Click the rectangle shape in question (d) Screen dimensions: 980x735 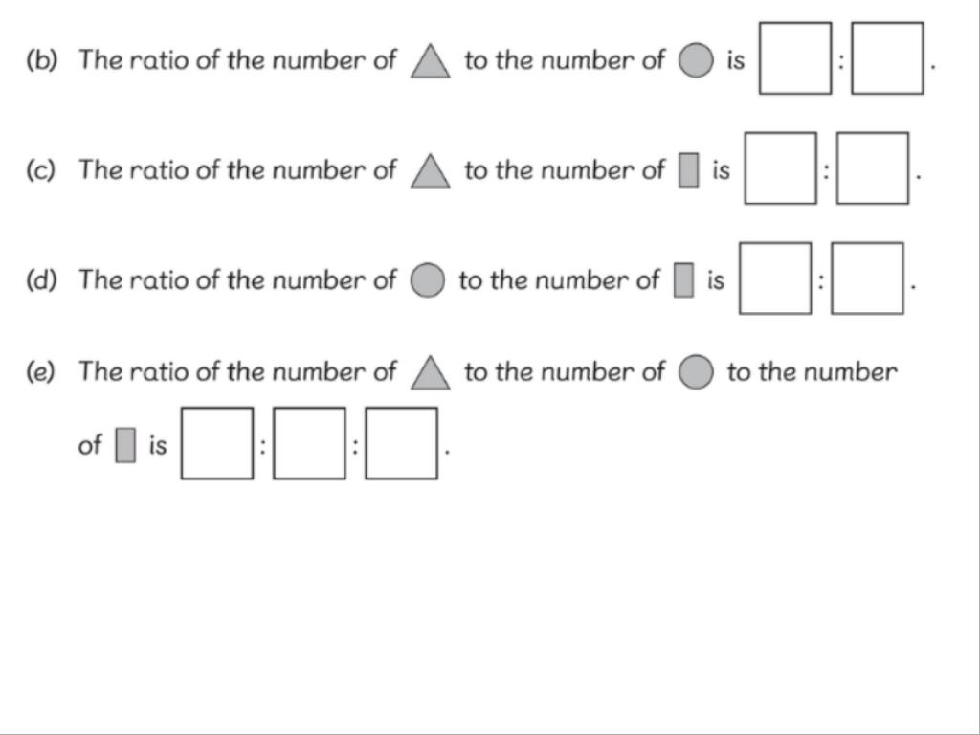tap(683, 280)
